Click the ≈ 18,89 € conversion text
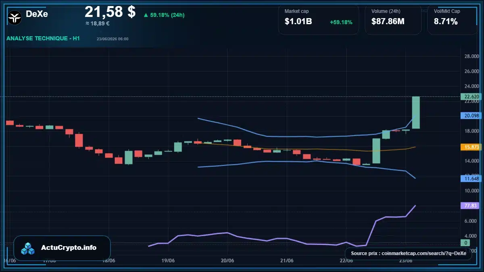This screenshot has height=272, width=484. pos(98,23)
